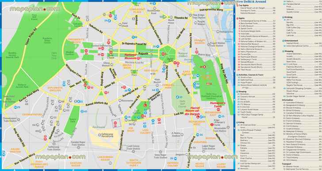This screenshot has width=322, height=171.
Task: Click blue marker 39 near Defence Colony
Action: click(175, 159)
